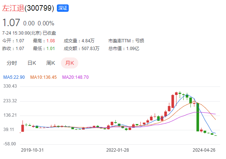Open the 左江退 stock name link
This screenshot has width=226, height=159.
(x=13, y=8)
